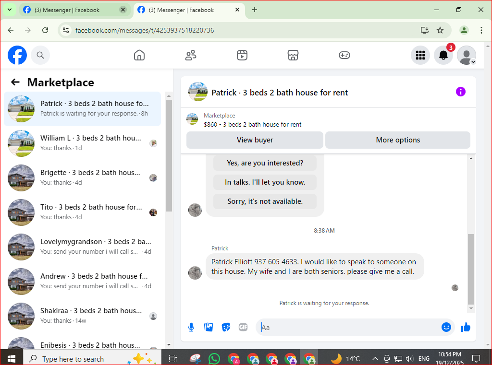492x365 pixels.
Task: Open conversation info purple icon
Action: [x=461, y=92]
